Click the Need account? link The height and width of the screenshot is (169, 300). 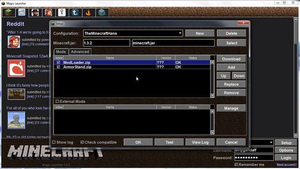[x=286, y=164]
